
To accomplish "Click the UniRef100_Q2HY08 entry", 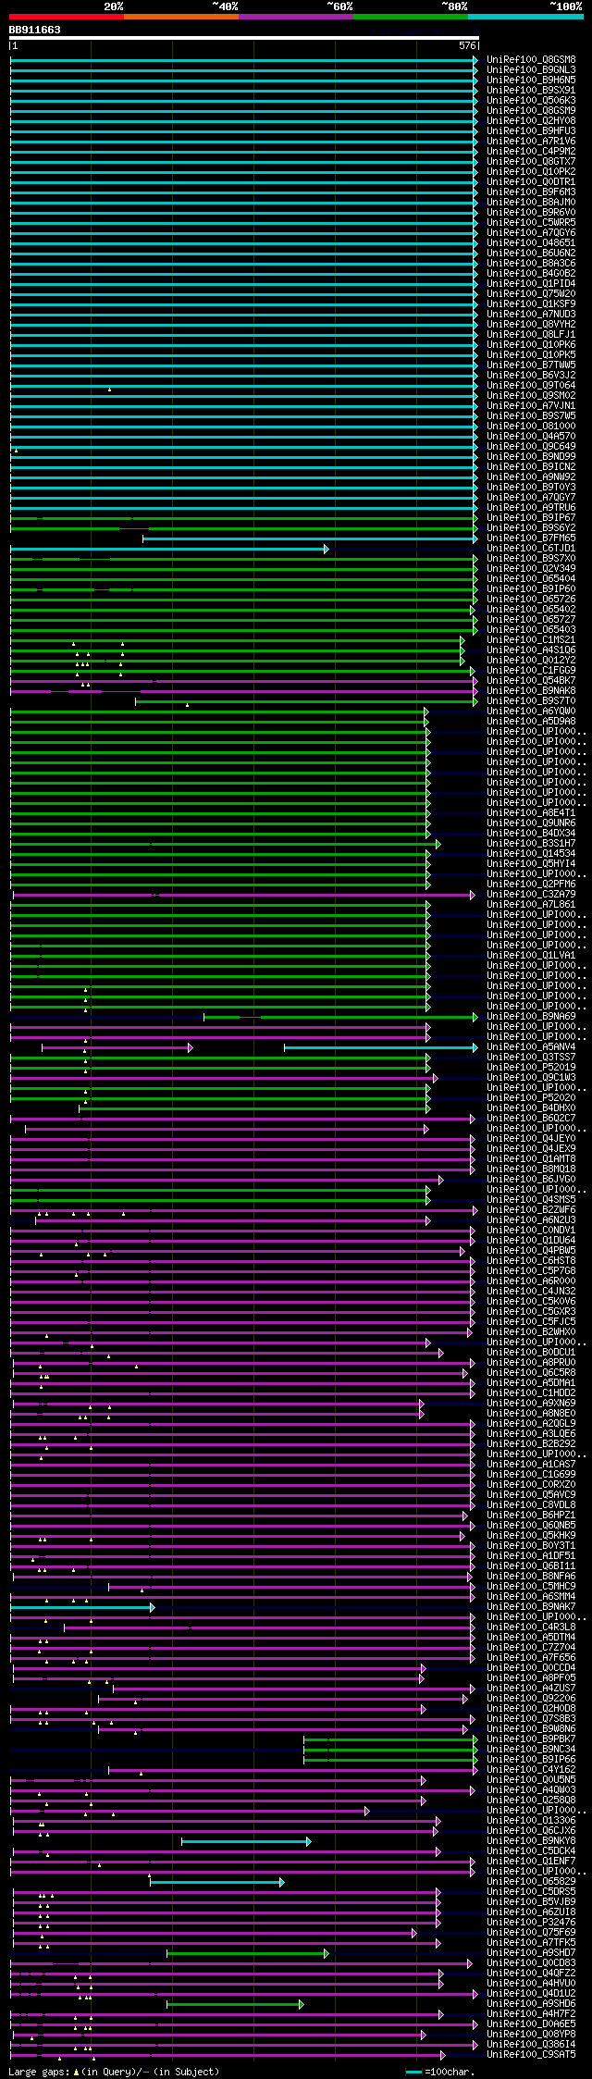I will 531,120.
